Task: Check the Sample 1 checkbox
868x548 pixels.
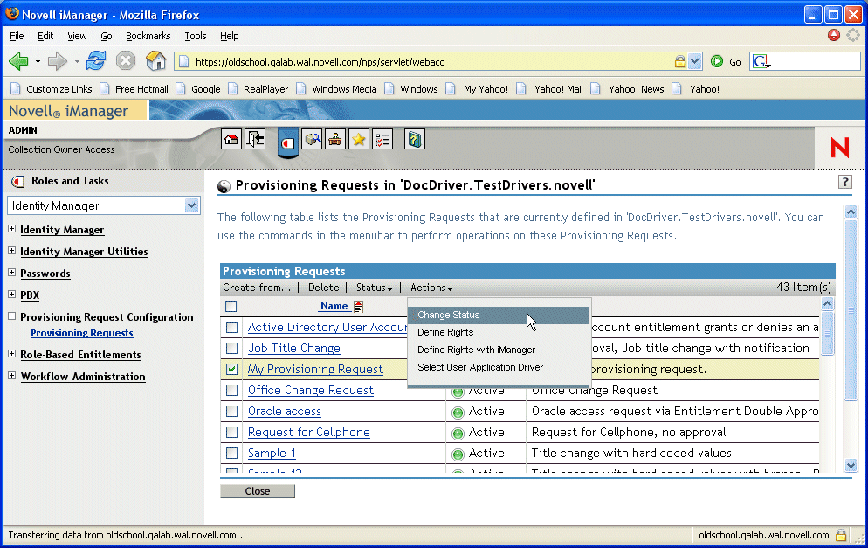Action: coord(232,454)
